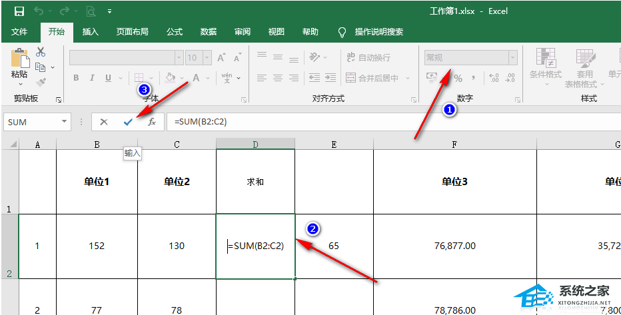Open the fill color bucket swatch
The image size is (621, 315).
[x=170, y=78]
